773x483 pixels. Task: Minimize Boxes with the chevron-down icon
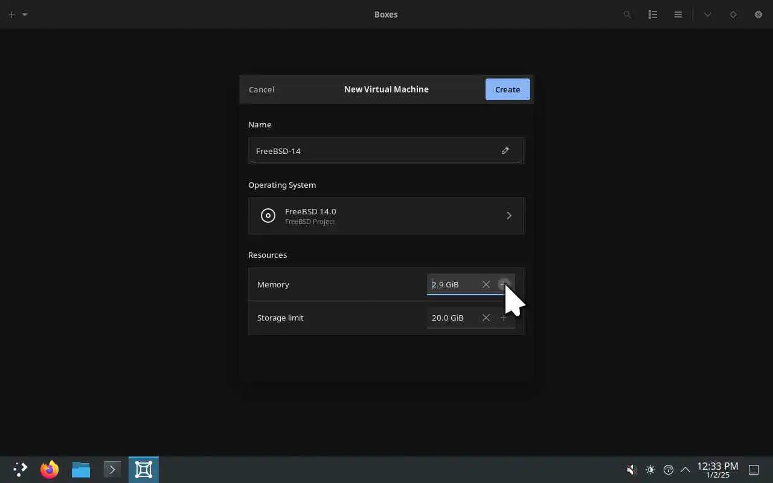pyautogui.click(x=707, y=14)
